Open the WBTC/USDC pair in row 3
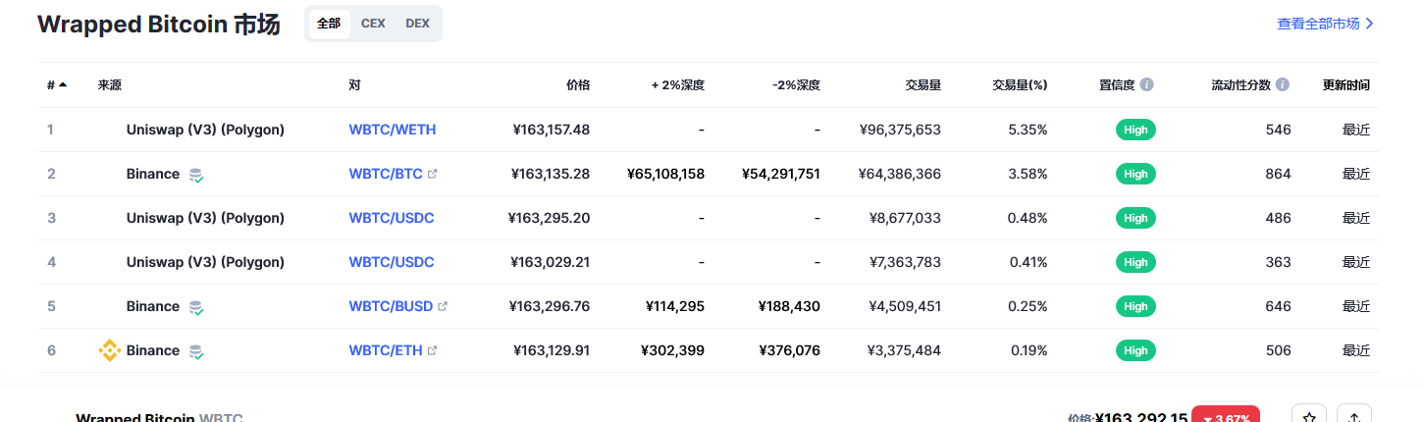1423x422 pixels. coord(392,218)
